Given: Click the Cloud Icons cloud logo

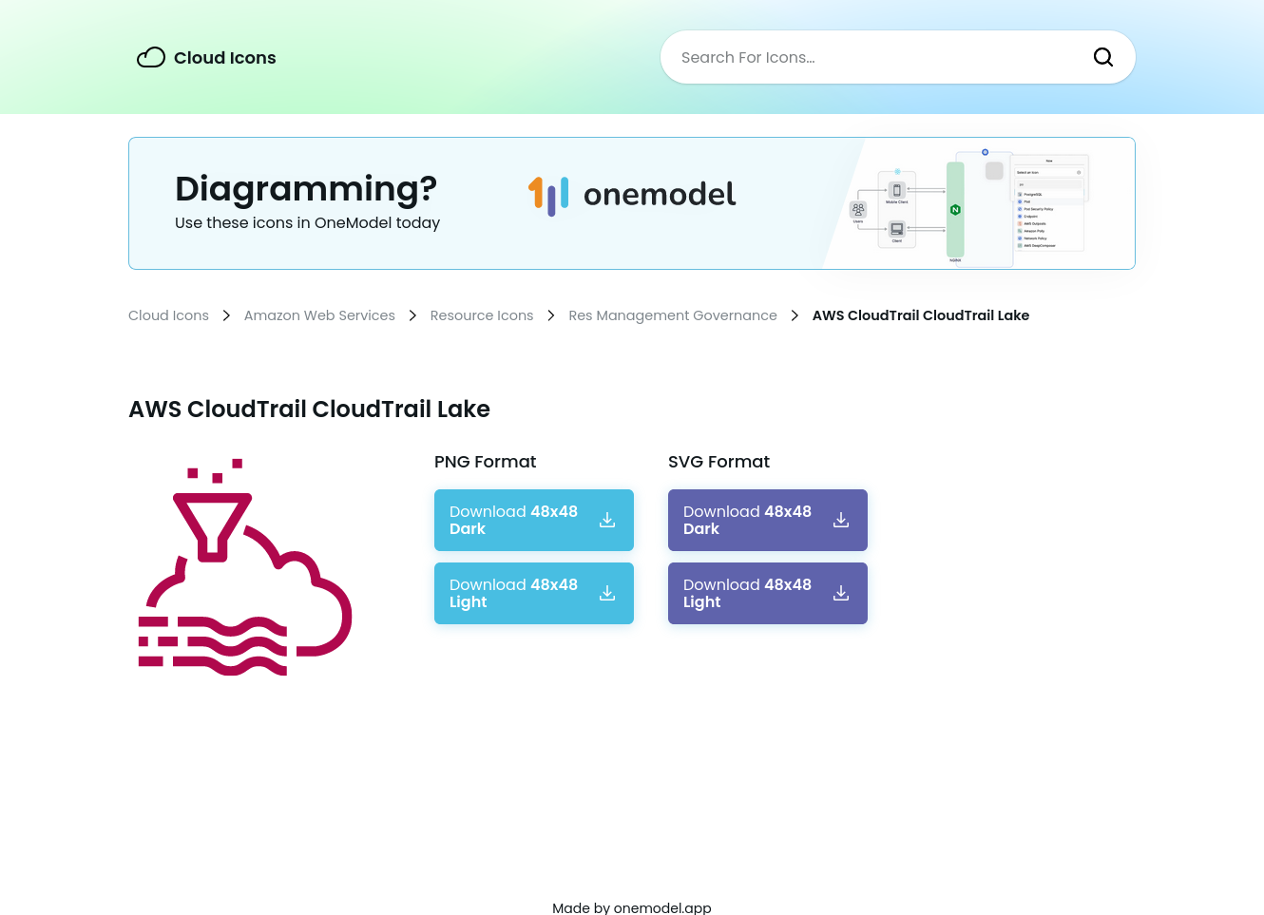Looking at the screenshot, I should [x=151, y=58].
